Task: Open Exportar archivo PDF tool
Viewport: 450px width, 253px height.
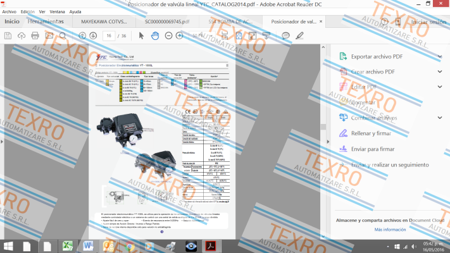Action: click(x=377, y=56)
